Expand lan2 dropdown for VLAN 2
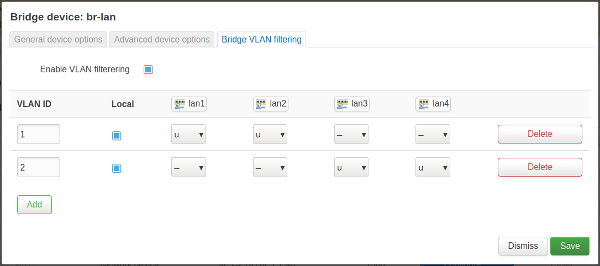Image resolution: width=600 pixels, height=266 pixels. point(270,167)
